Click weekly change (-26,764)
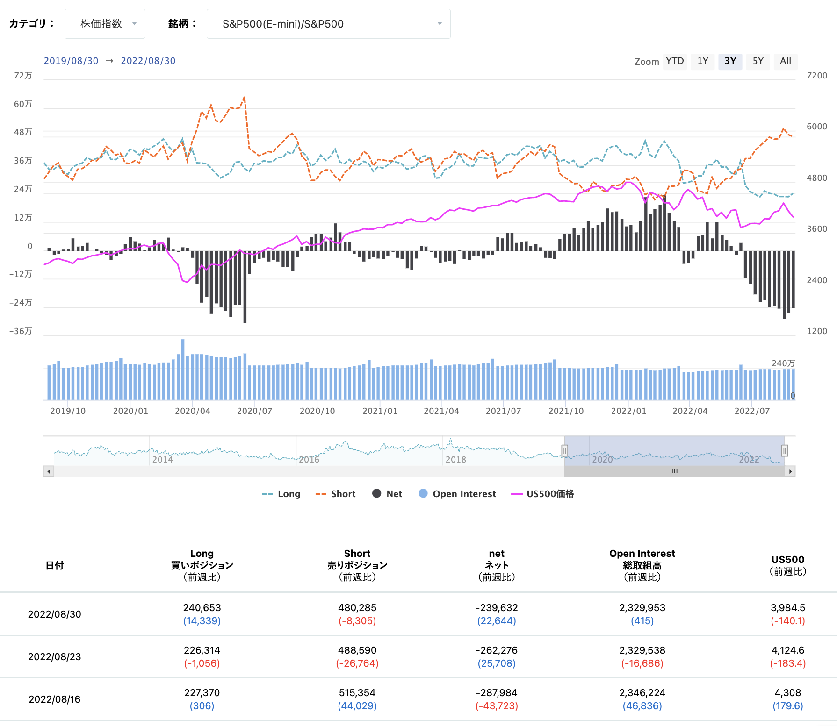This screenshot has height=726, width=837. [x=357, y=663]
